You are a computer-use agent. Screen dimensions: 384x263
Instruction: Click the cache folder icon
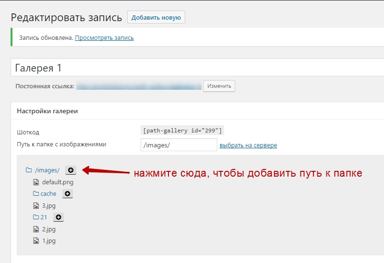click(36, 193)
